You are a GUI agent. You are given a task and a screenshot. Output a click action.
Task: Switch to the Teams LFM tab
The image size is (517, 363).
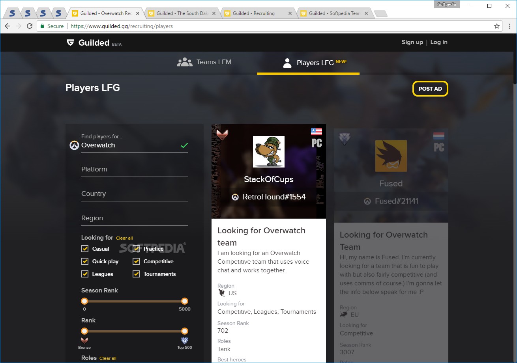(x=204, y=62)
